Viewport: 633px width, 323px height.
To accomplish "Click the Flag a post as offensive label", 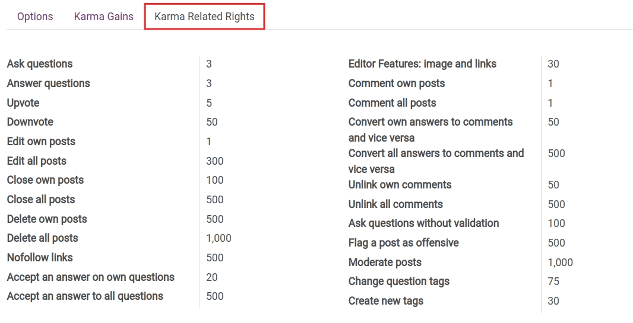I will pos(403,243).
